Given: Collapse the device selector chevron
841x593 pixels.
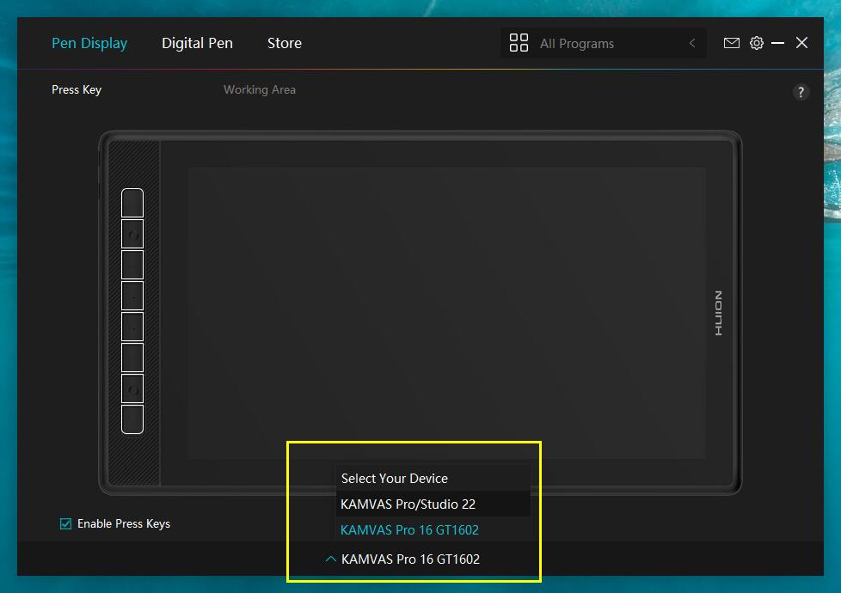Looking at the screenshot, I should tap(331, 559).
